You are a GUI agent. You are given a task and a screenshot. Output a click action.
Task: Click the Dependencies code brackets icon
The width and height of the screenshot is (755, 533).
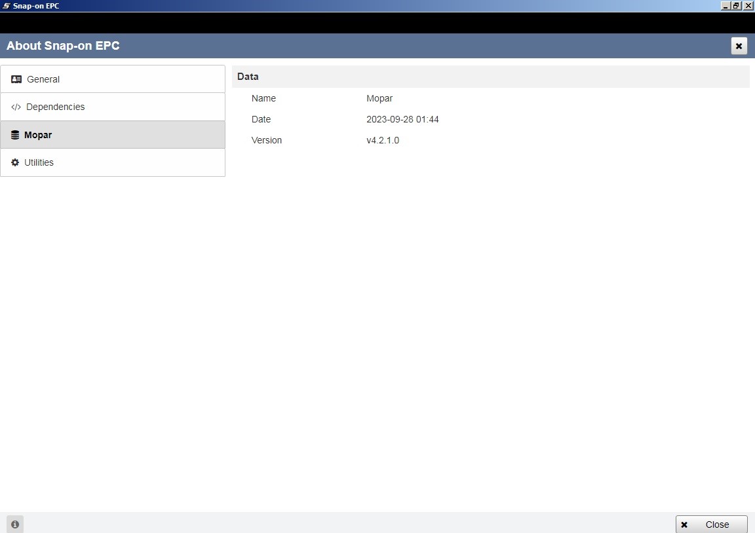16,107
